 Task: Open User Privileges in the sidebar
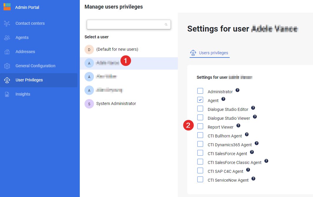point(29,80)
